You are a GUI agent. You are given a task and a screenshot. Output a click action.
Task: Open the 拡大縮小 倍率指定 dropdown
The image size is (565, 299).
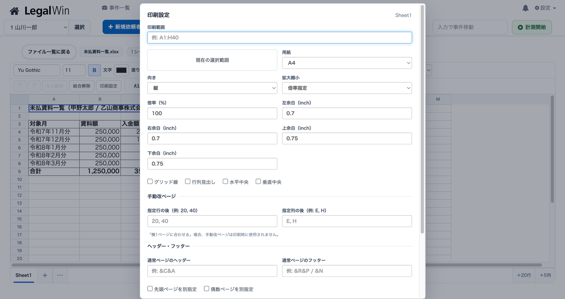(347, 88)
